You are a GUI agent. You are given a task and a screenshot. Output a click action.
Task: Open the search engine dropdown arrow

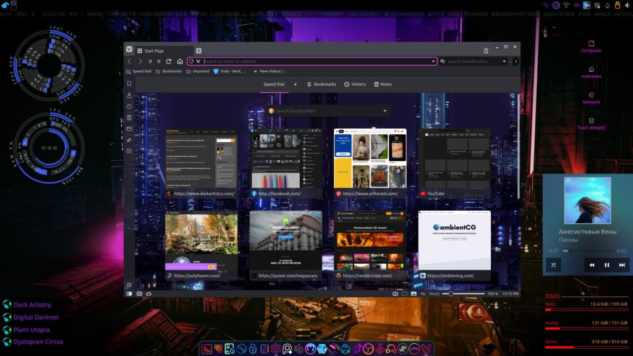(504, 61)
